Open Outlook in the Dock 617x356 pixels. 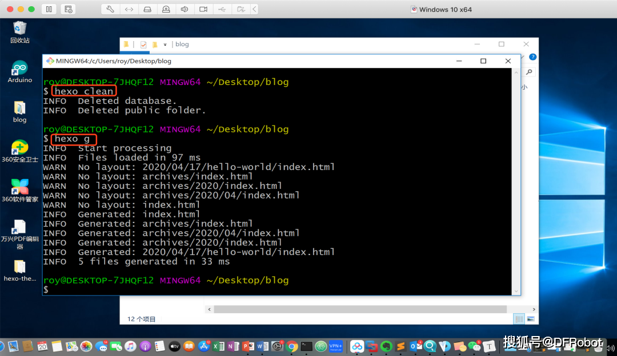point(415,346)
